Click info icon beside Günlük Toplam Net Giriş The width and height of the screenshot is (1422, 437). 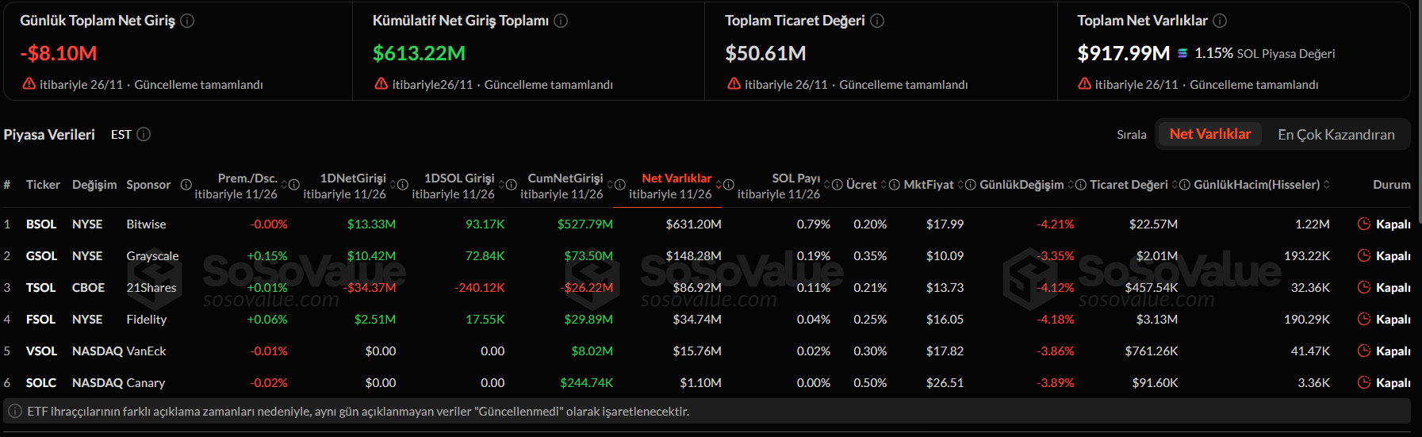point(187,21)
